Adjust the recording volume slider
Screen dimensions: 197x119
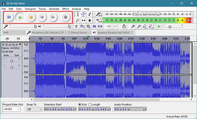tap(36, 27)
